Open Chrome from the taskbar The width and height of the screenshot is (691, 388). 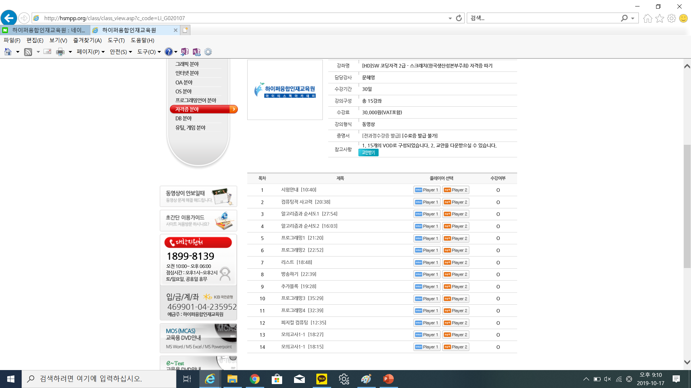(x=255, y=379)
